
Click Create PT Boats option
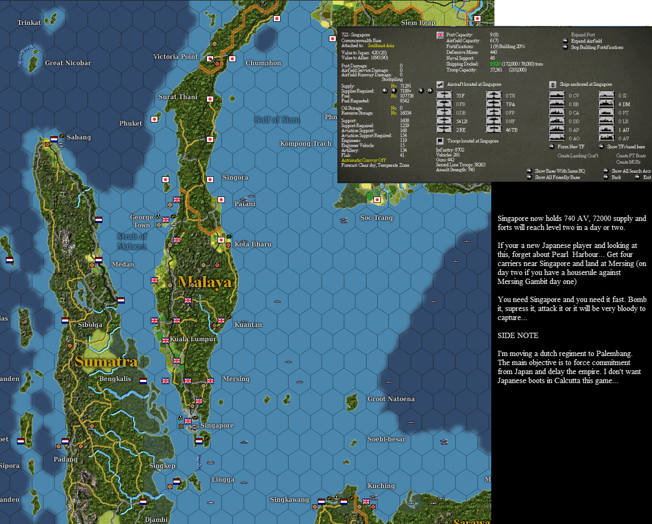pyautogui.click(x=631, y=156)
